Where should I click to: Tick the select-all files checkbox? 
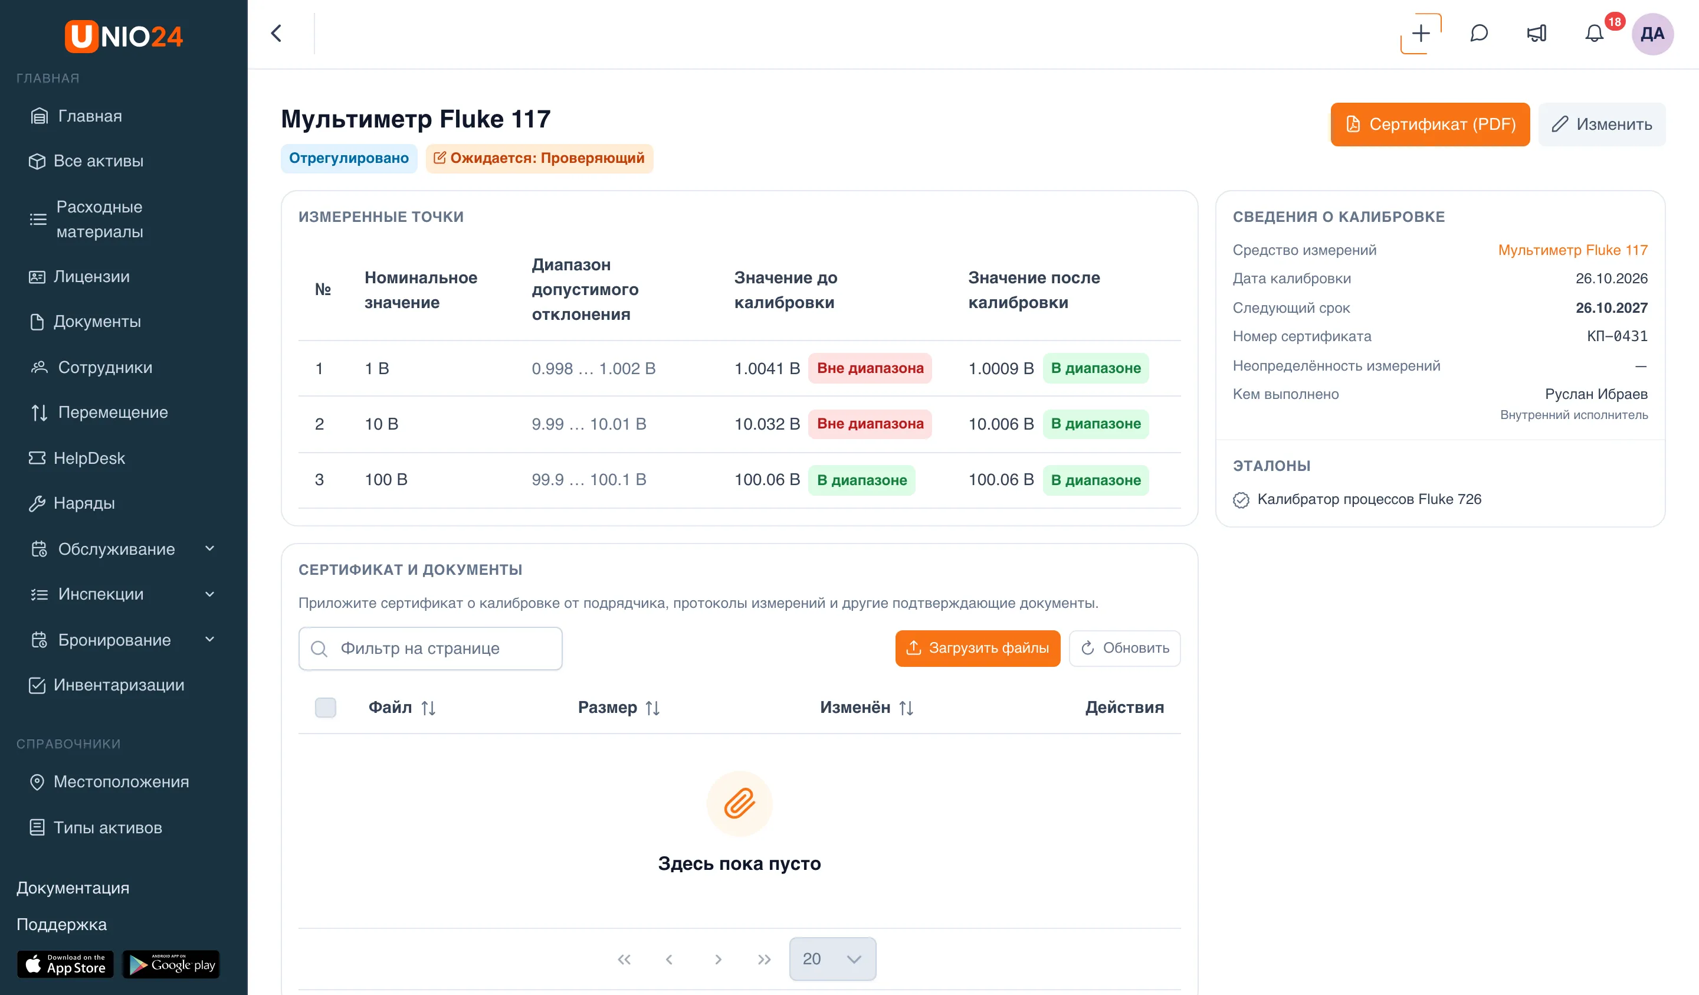[326, 707]
